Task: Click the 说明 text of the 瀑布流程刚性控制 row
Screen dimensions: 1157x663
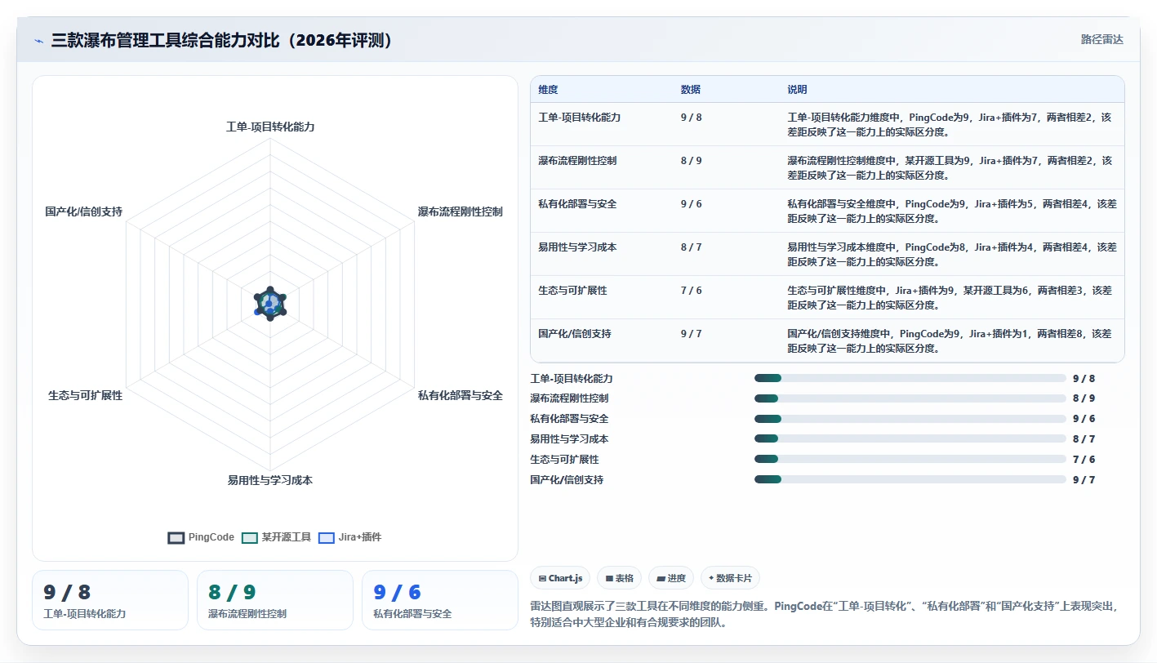Action: coord(950,167)
